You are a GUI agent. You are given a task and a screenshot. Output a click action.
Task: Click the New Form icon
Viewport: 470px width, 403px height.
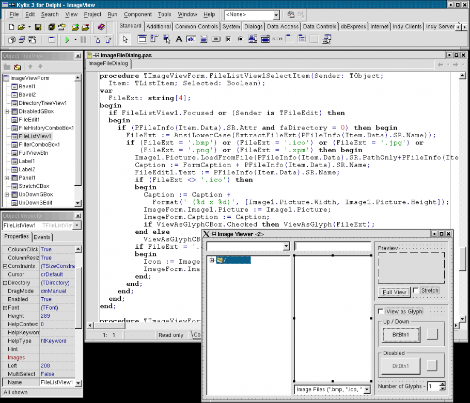52,40
